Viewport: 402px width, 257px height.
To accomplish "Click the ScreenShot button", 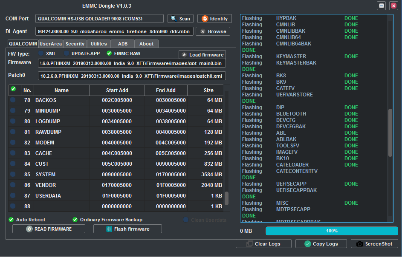I will point(374,244).
